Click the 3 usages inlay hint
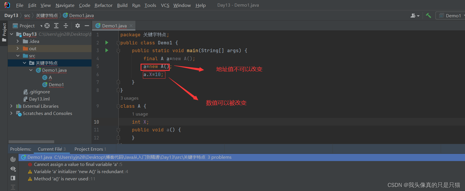 pos(129,98)
